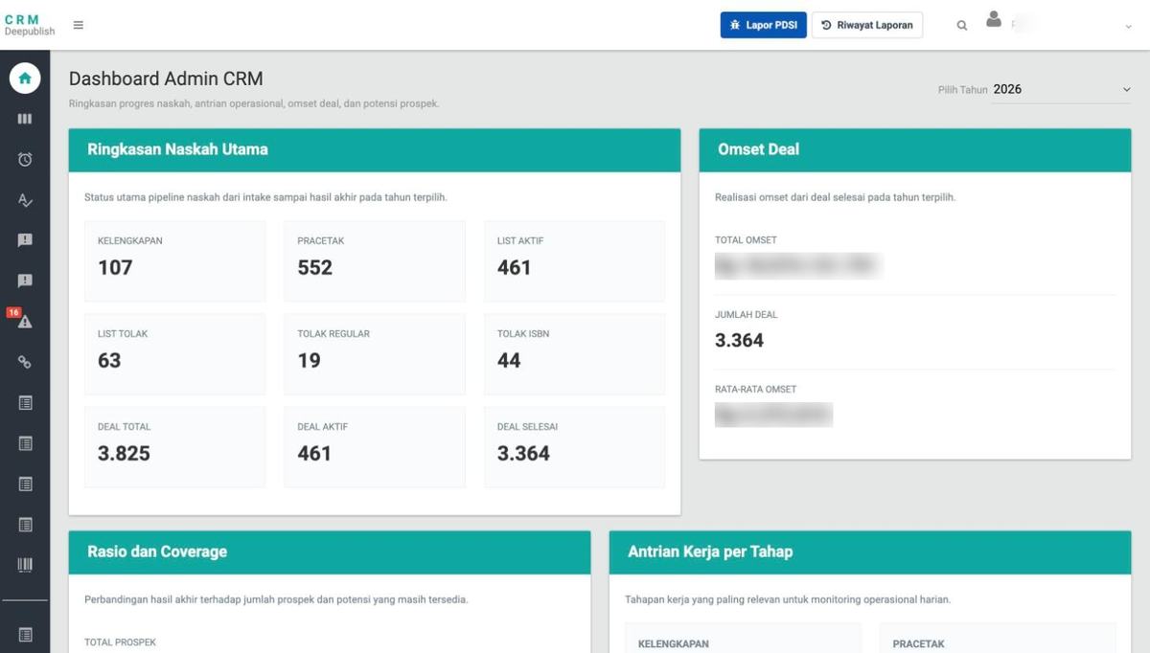Viewport: 1150px width, 653px height.
Task: Click the List Aktif 461 card
Action: click(574, 261)
